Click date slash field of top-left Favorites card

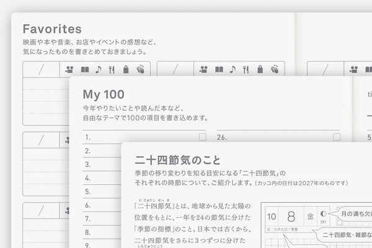point(41,69)
